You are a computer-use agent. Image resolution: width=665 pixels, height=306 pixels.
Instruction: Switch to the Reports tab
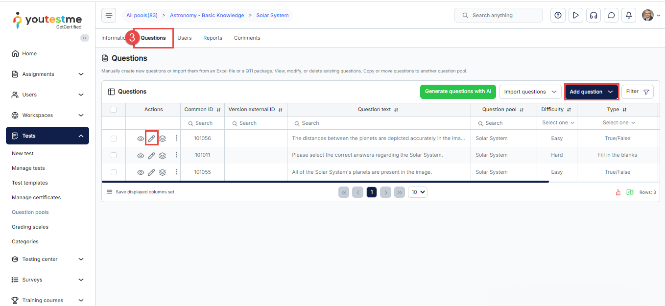pos(213,38)
